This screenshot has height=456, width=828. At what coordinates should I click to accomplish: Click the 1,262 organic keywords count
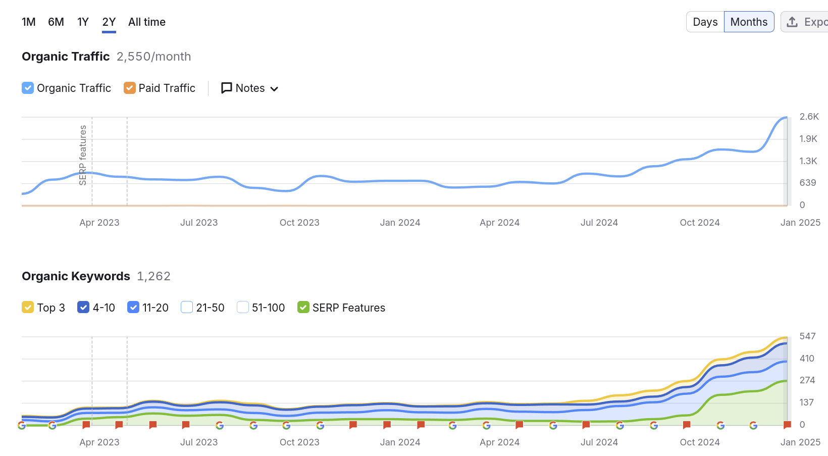coord(154,276)
